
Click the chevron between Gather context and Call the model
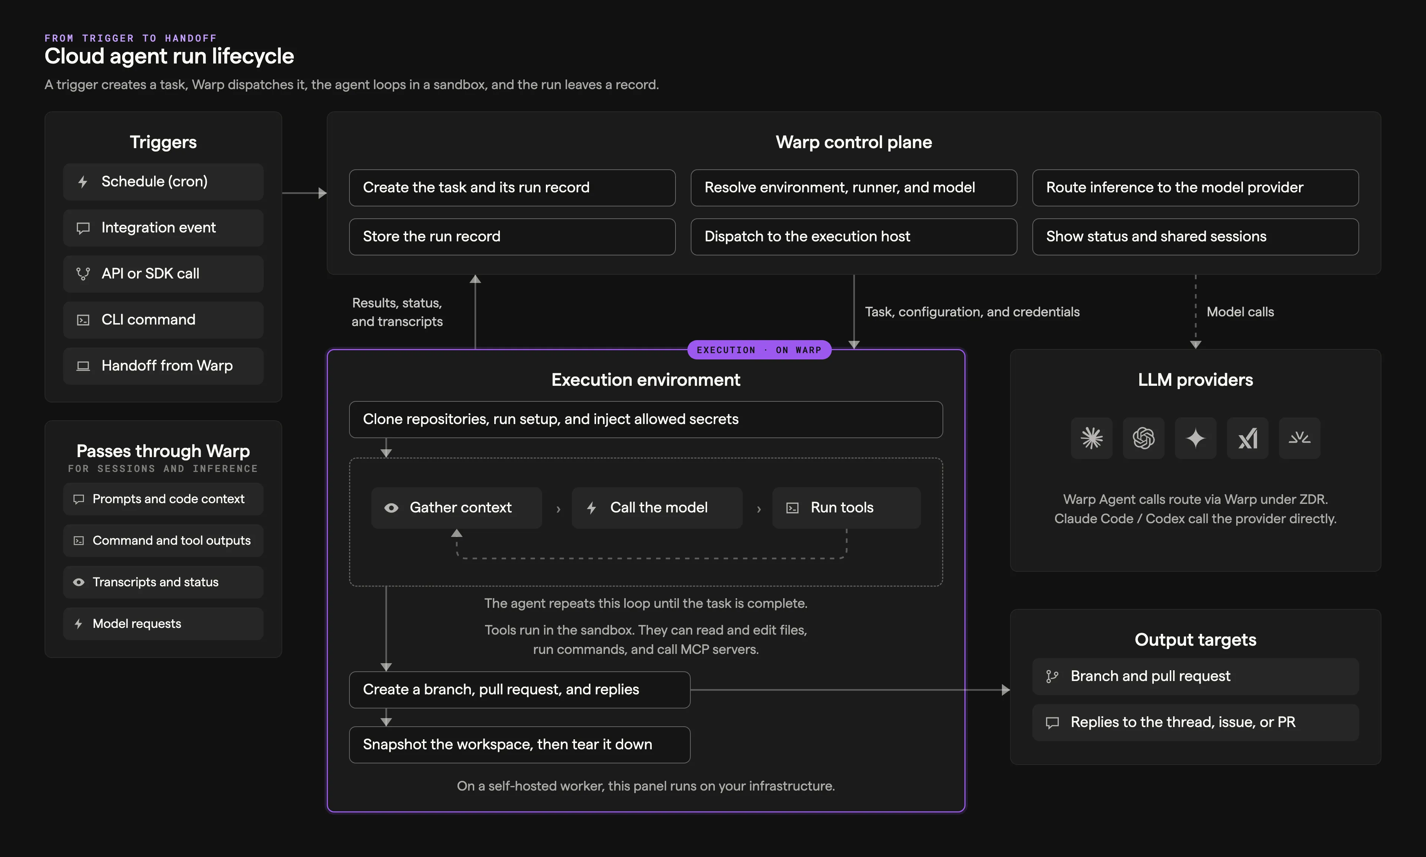tap(558, 509)
